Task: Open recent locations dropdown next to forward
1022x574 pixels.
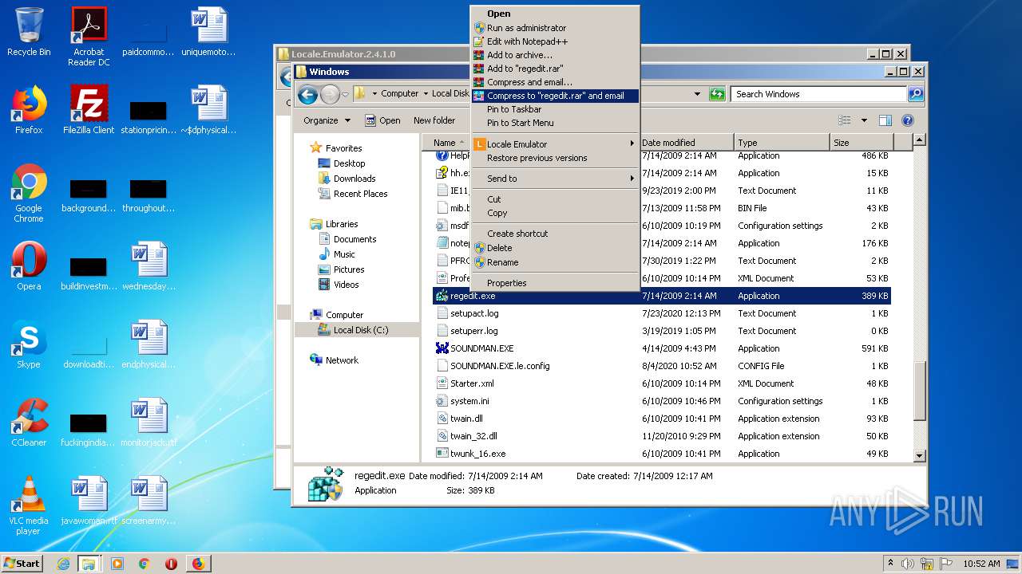Action: (345, 95)
